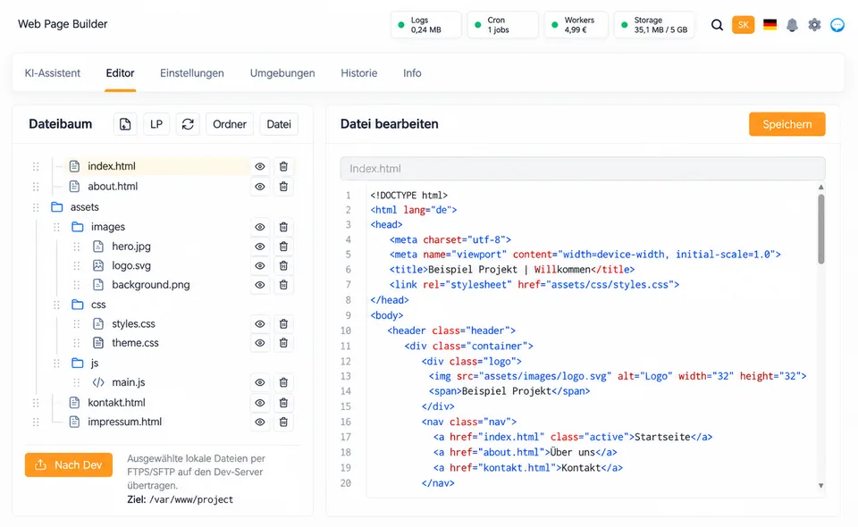
Task: Open the Umgebungen tab
Action: coord(282,73)
